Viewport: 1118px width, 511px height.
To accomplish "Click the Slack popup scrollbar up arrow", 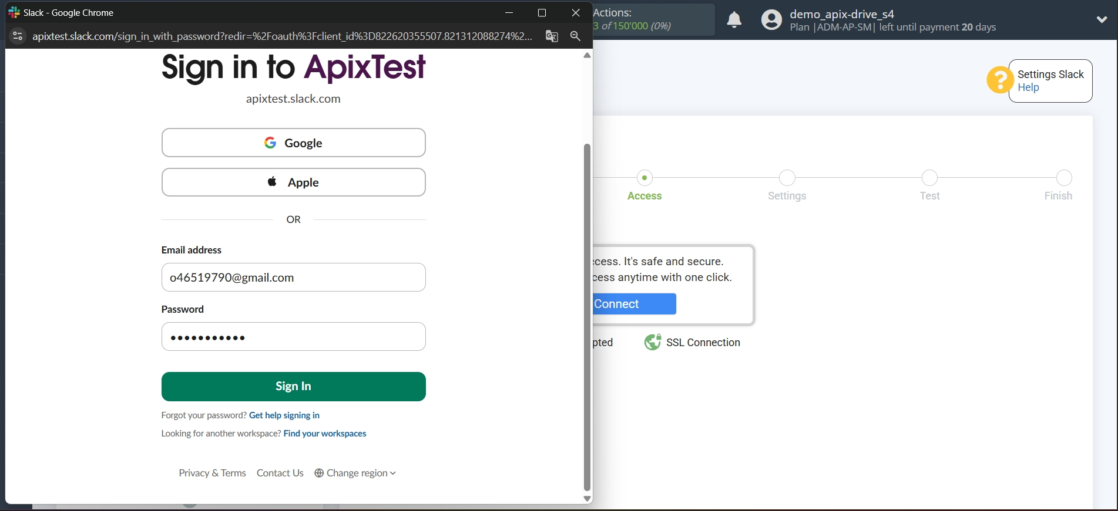I will tap(587, 55).
